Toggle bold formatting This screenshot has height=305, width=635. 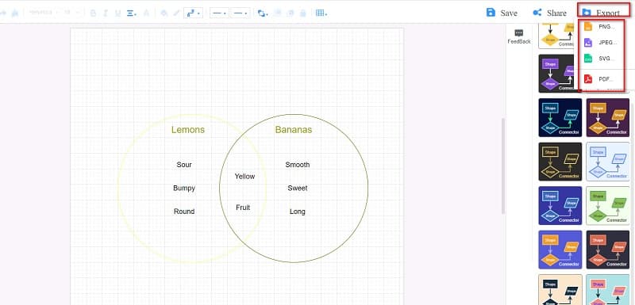tap(93, 13)
